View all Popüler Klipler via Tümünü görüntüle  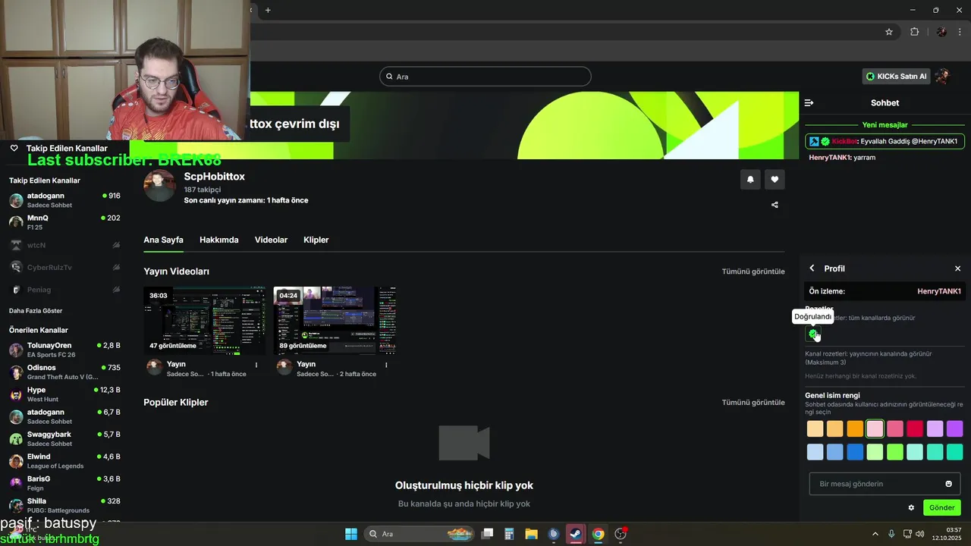tap(753, 403)
